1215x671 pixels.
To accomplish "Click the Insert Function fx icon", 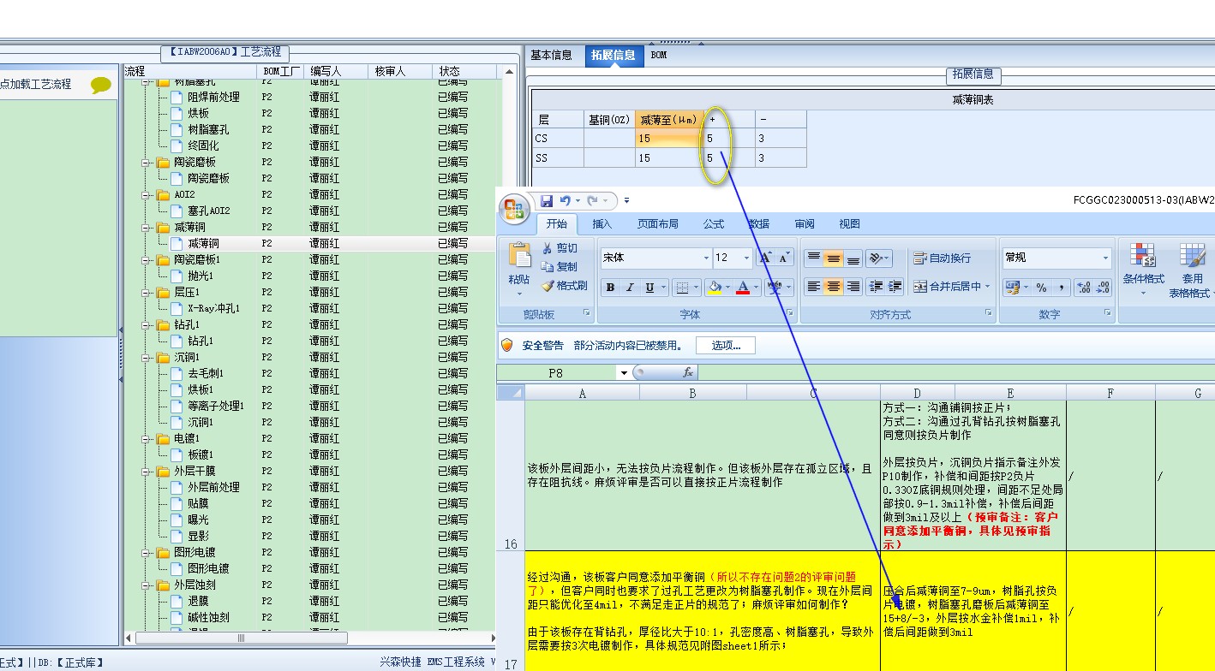I will click(687, 372).
